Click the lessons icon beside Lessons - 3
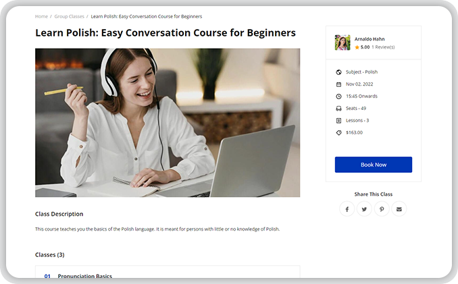The width and height of the screenshot is (458, 284). [338, 121]
